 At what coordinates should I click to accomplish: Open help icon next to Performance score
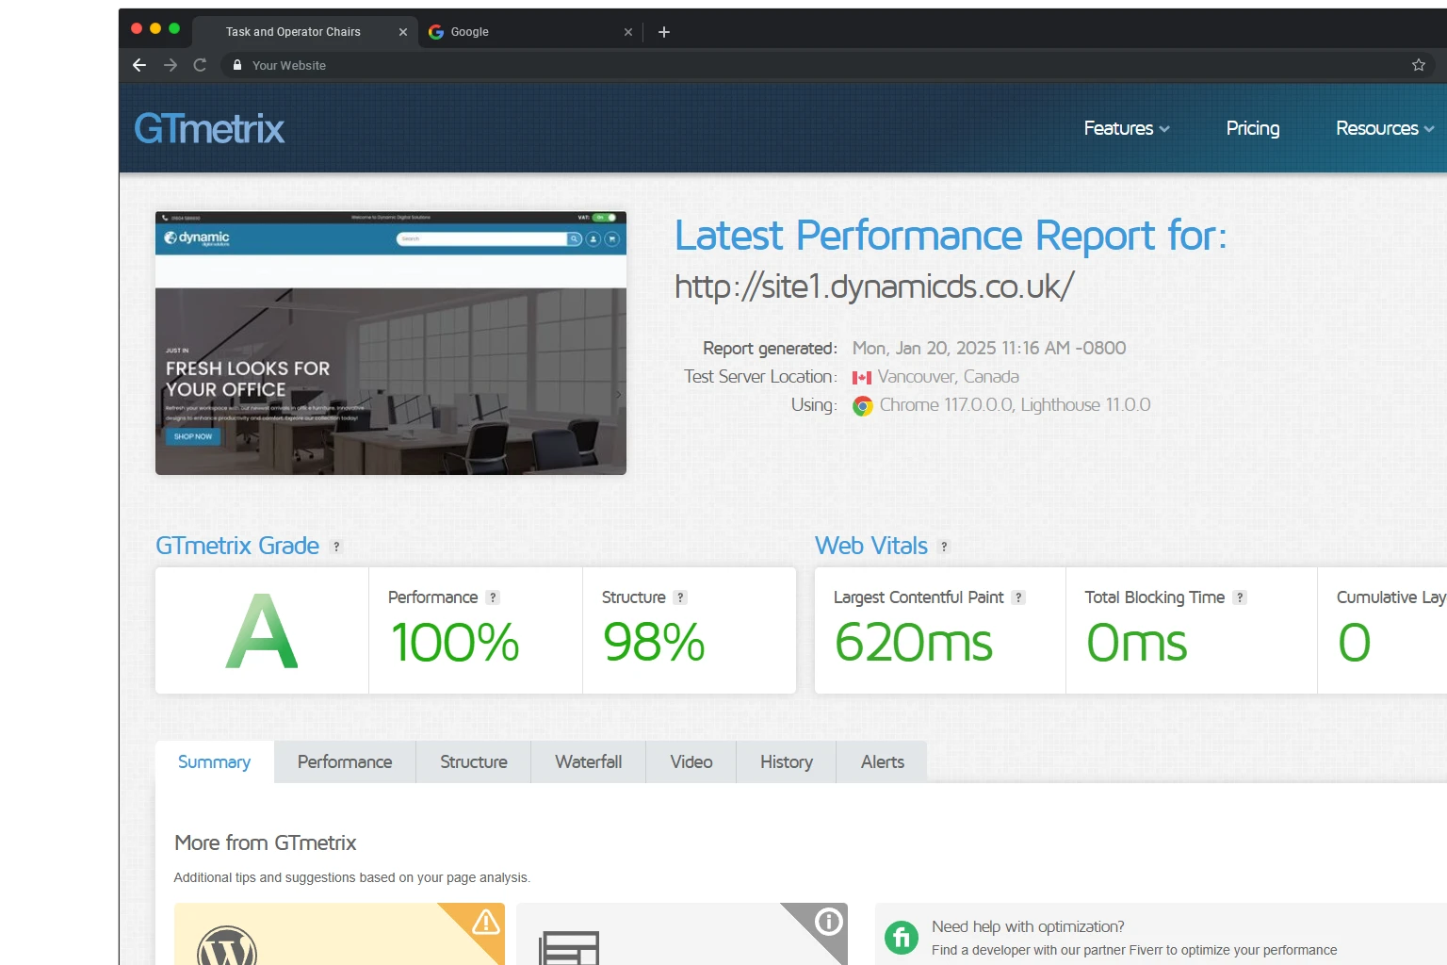click(493, 597)
